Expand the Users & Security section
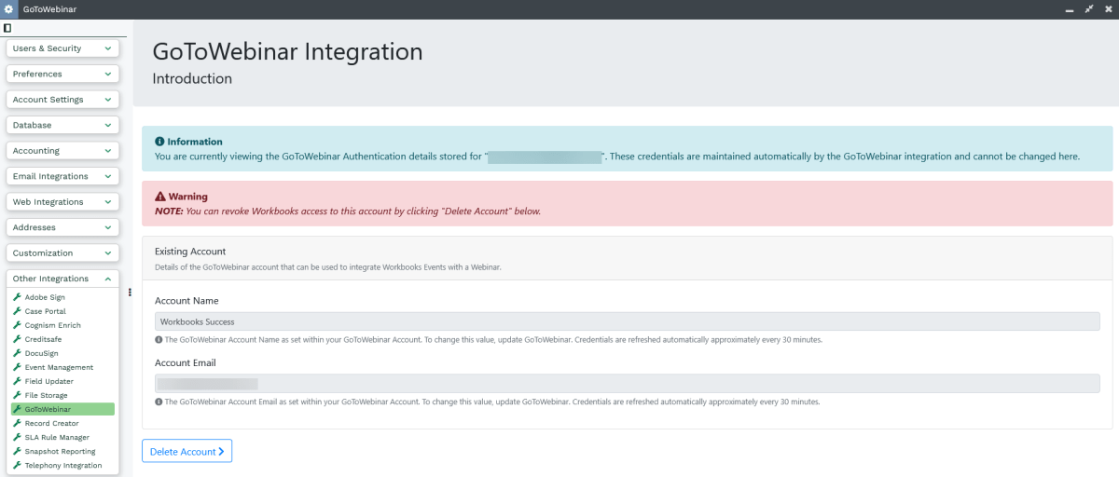Image resolution: width=1119 pixels, height=477 pixels. click(62, 48)
